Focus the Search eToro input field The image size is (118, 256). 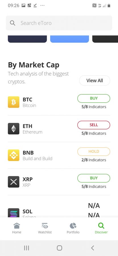[x=59, y=23]
